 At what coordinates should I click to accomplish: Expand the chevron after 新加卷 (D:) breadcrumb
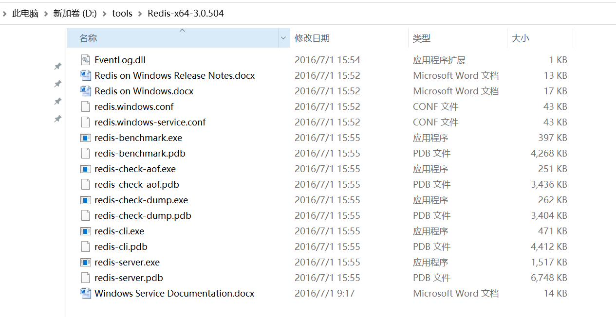104,14
